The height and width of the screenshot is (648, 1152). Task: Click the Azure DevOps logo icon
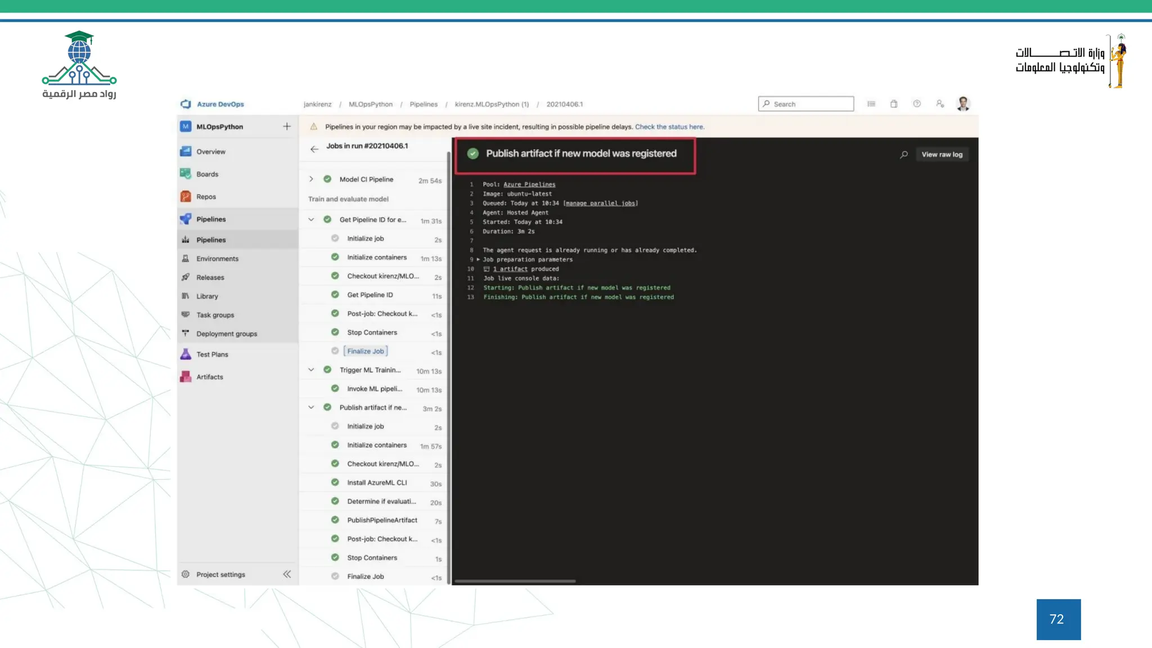pyautogui.click(x=186, y=104)
